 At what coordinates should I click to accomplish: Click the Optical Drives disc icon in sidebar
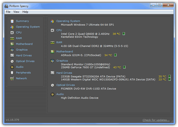point(12,61)
